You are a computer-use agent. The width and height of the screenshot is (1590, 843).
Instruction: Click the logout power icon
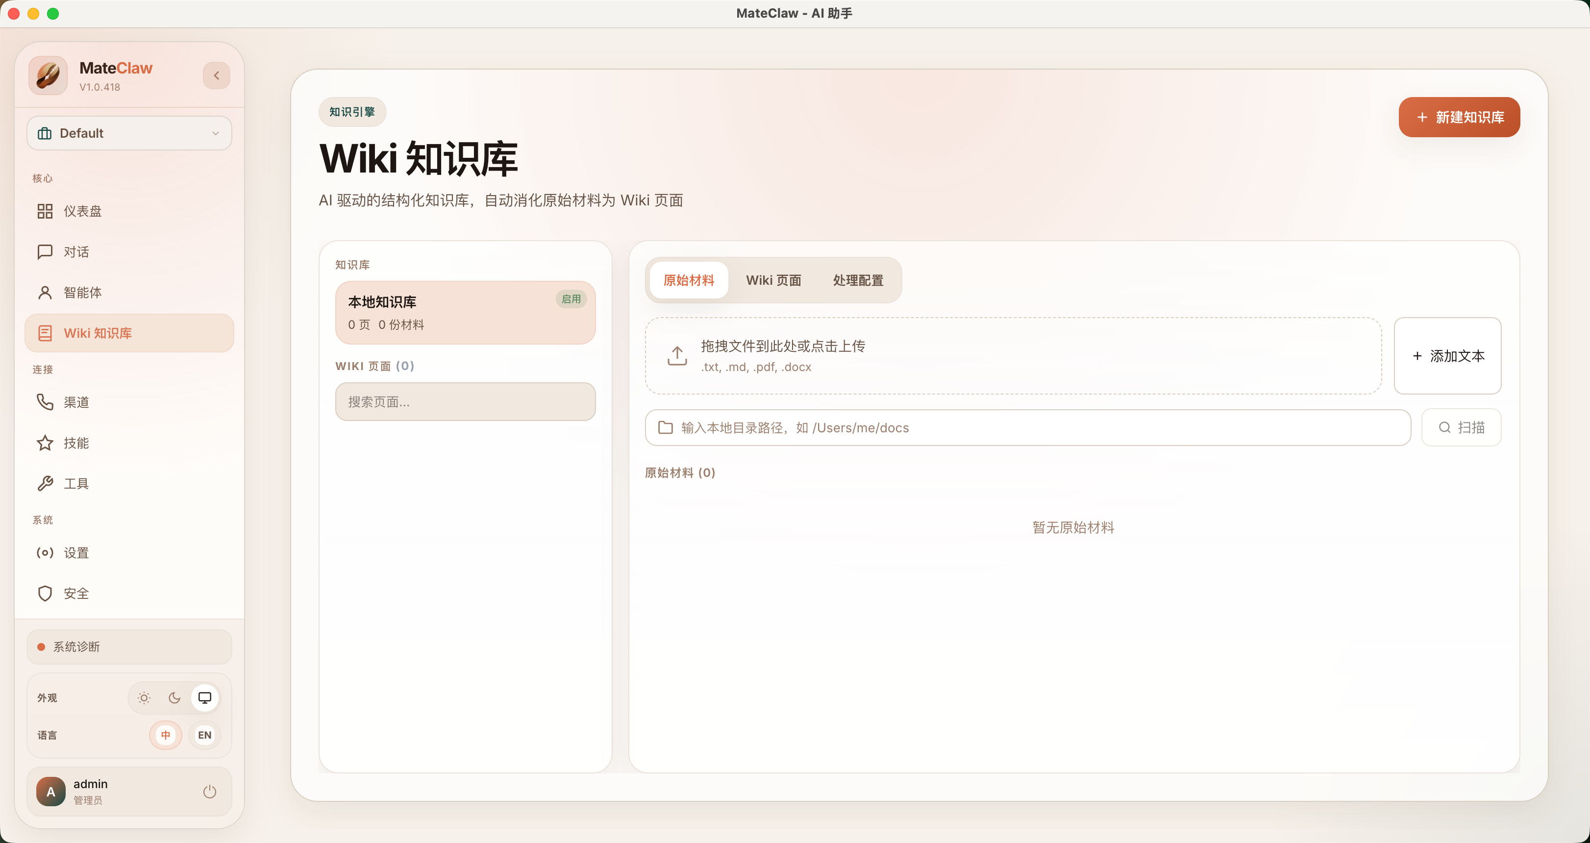(210, 791)
